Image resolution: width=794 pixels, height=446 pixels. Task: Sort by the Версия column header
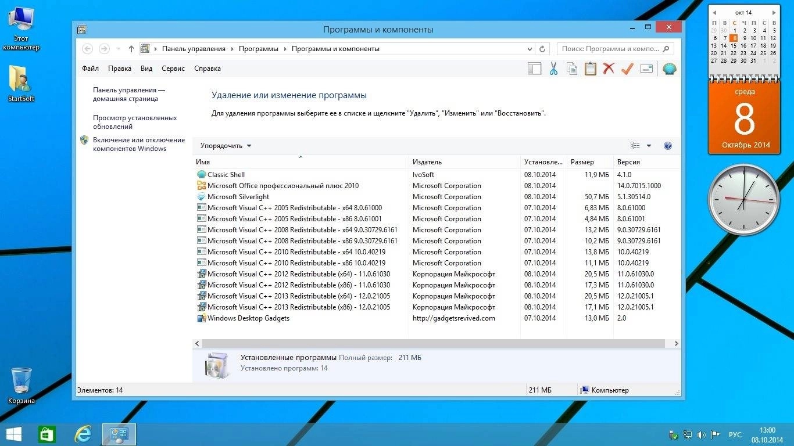click(646, 162)
